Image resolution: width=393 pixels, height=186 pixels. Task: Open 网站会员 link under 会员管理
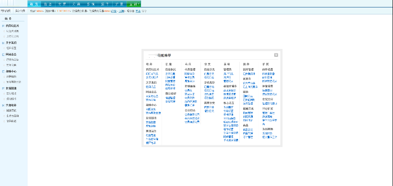[x=190, y=74]
